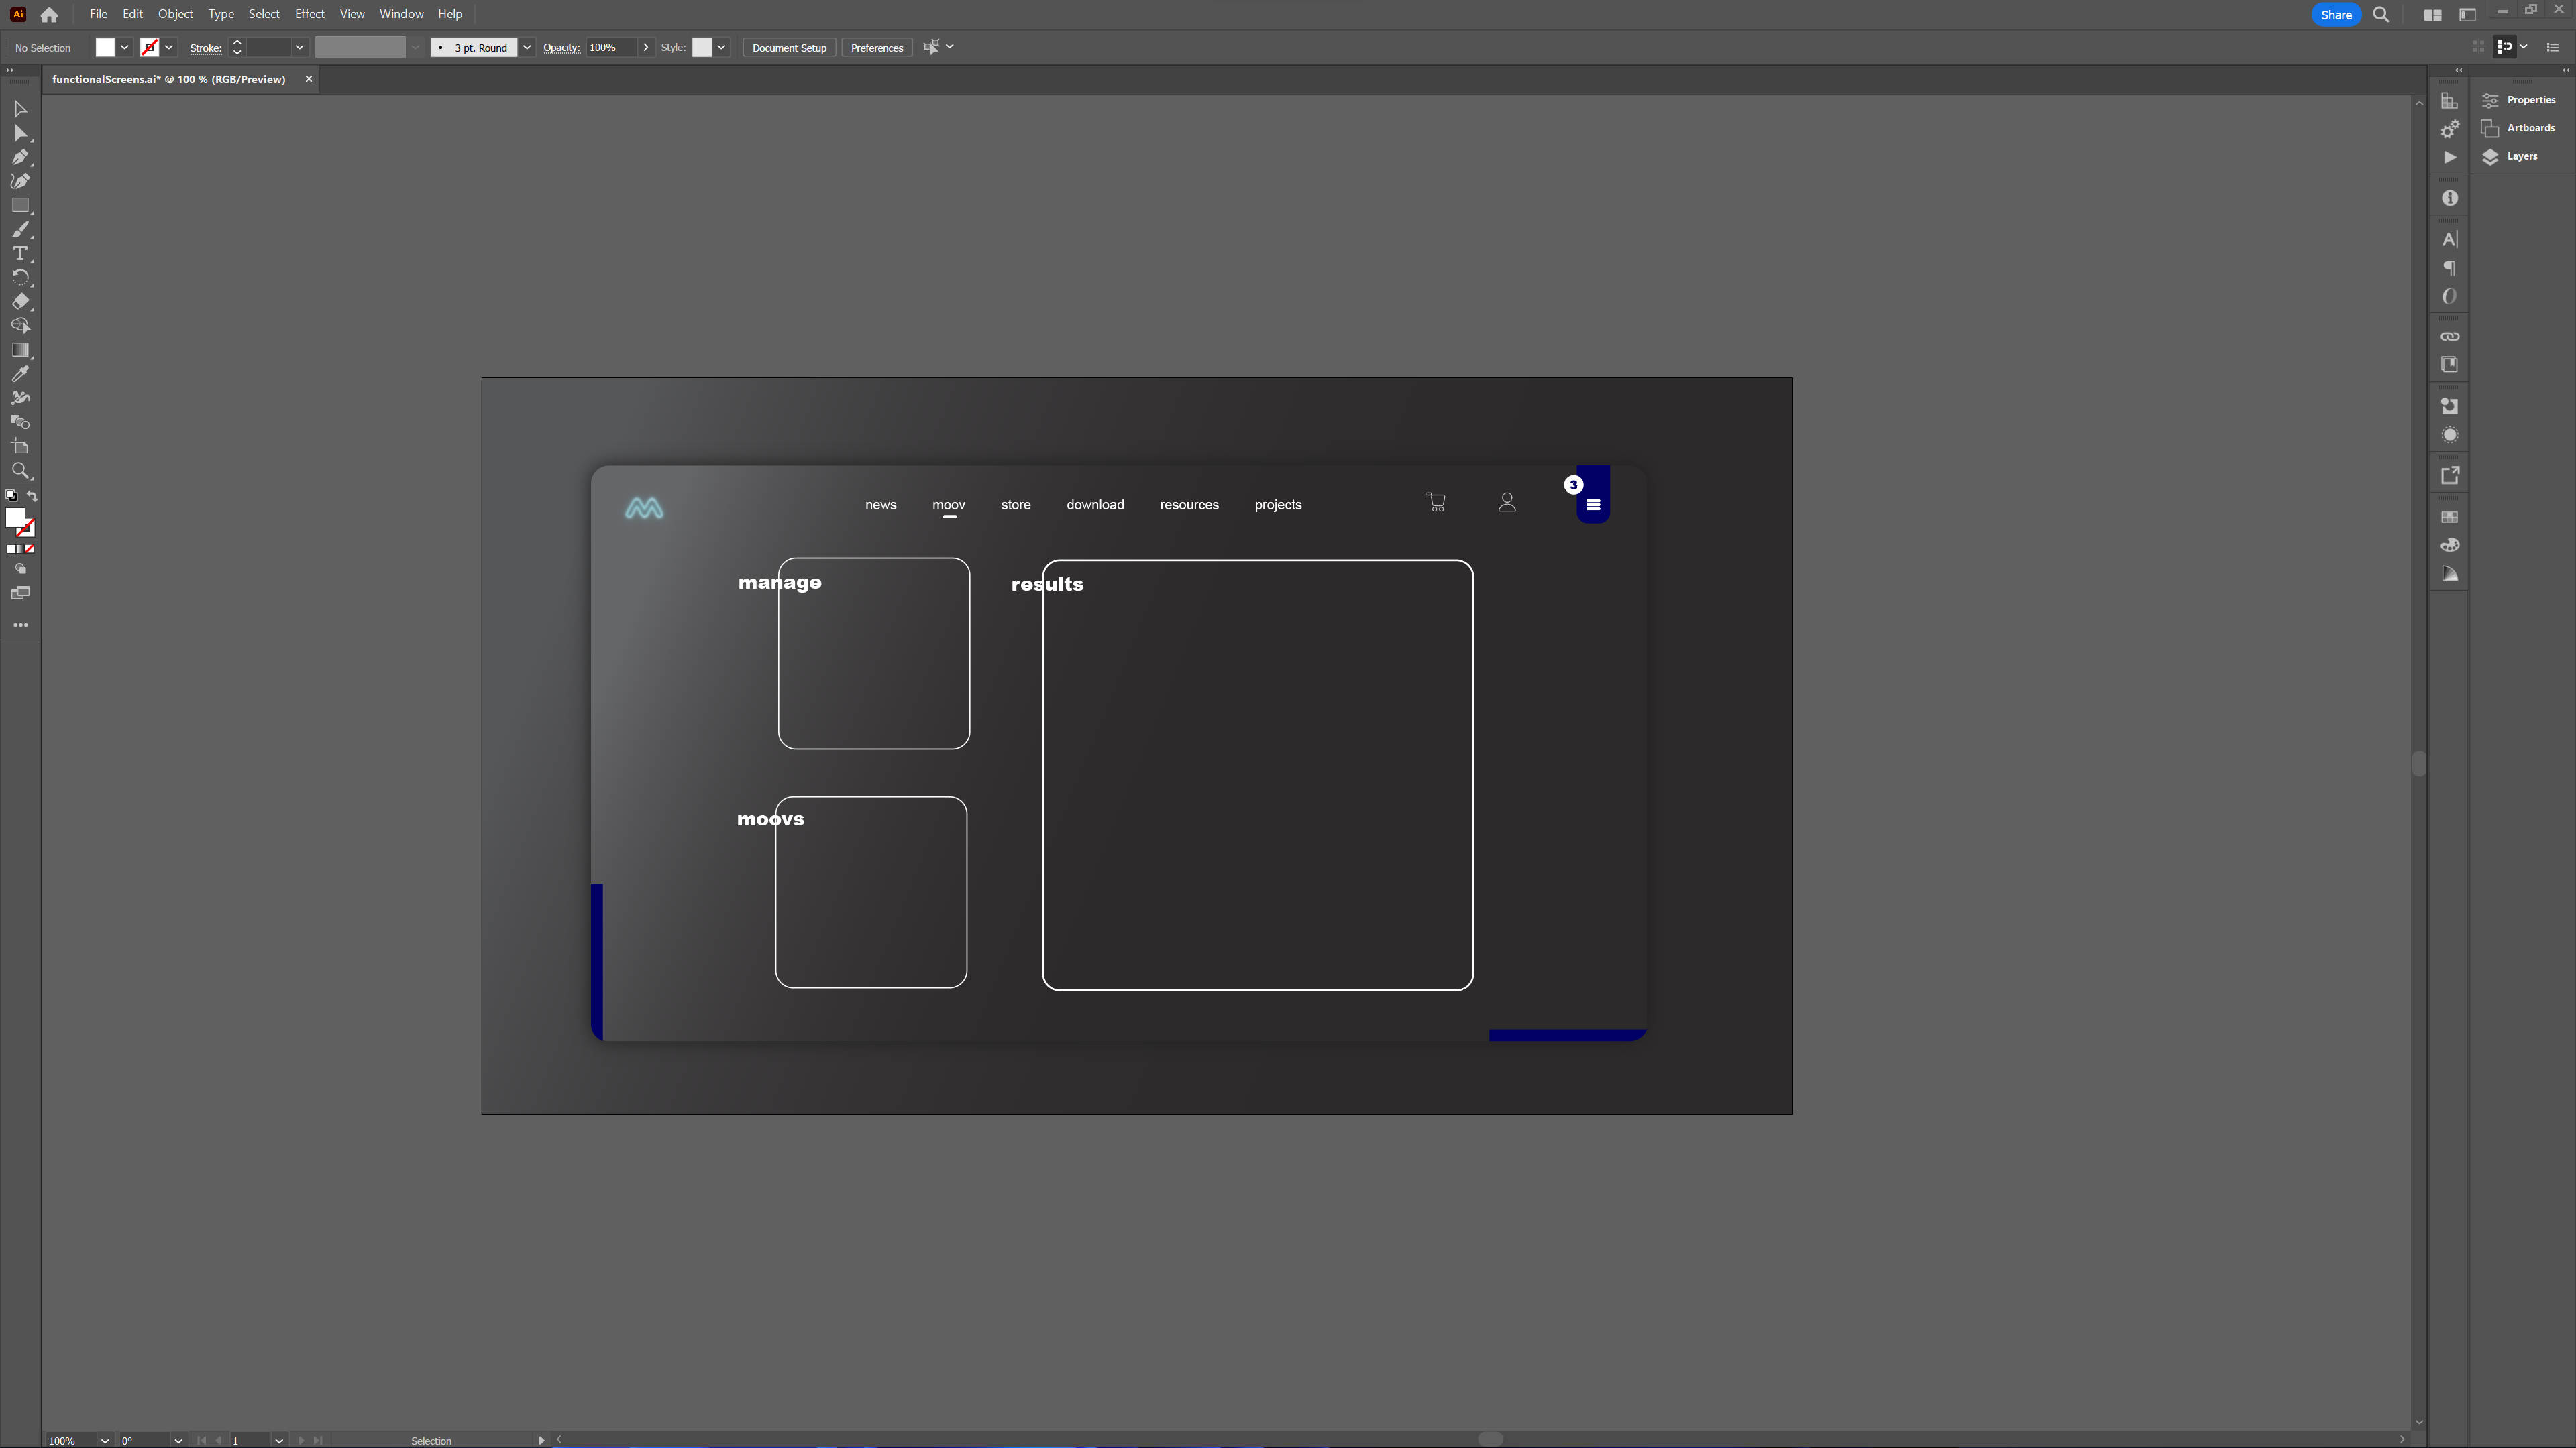Reset default fill and stroke icon
The height and width of the screenshot is (1448, 2576).
[x=12, y=497]
